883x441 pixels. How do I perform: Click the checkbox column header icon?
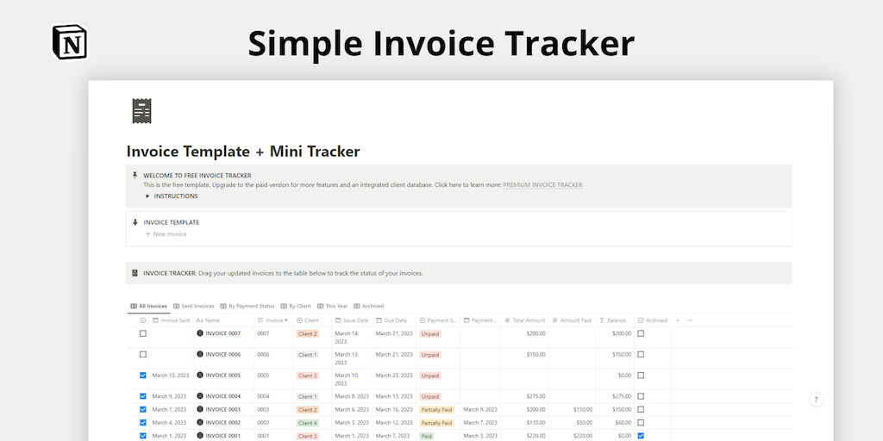143,320
